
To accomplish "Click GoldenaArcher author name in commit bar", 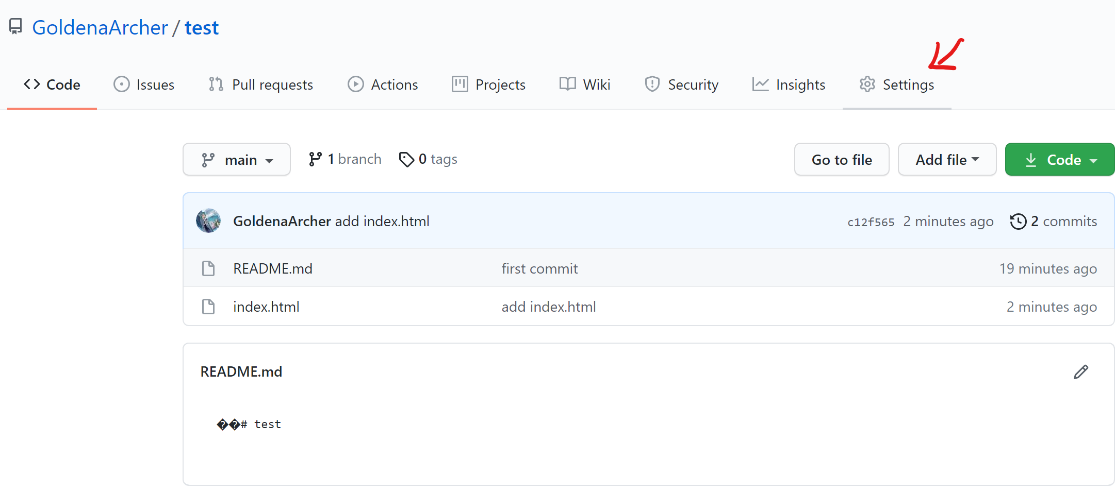I will pos(282,222).
